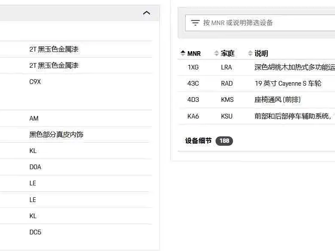Image resolution: width=335 pixels, height=251 pixels.
Task: Click the D0A value row
Action: click(35, 167)
